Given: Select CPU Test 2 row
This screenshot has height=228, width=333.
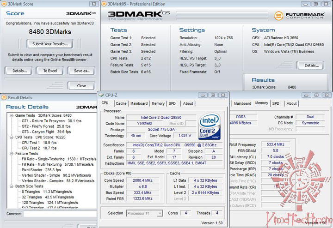Looking at the screenshot, I should coord(39,148).
